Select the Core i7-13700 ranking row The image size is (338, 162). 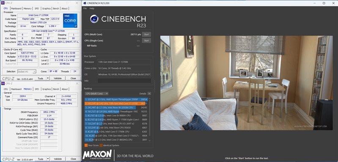pyautogui.click(x=116, y=103)
